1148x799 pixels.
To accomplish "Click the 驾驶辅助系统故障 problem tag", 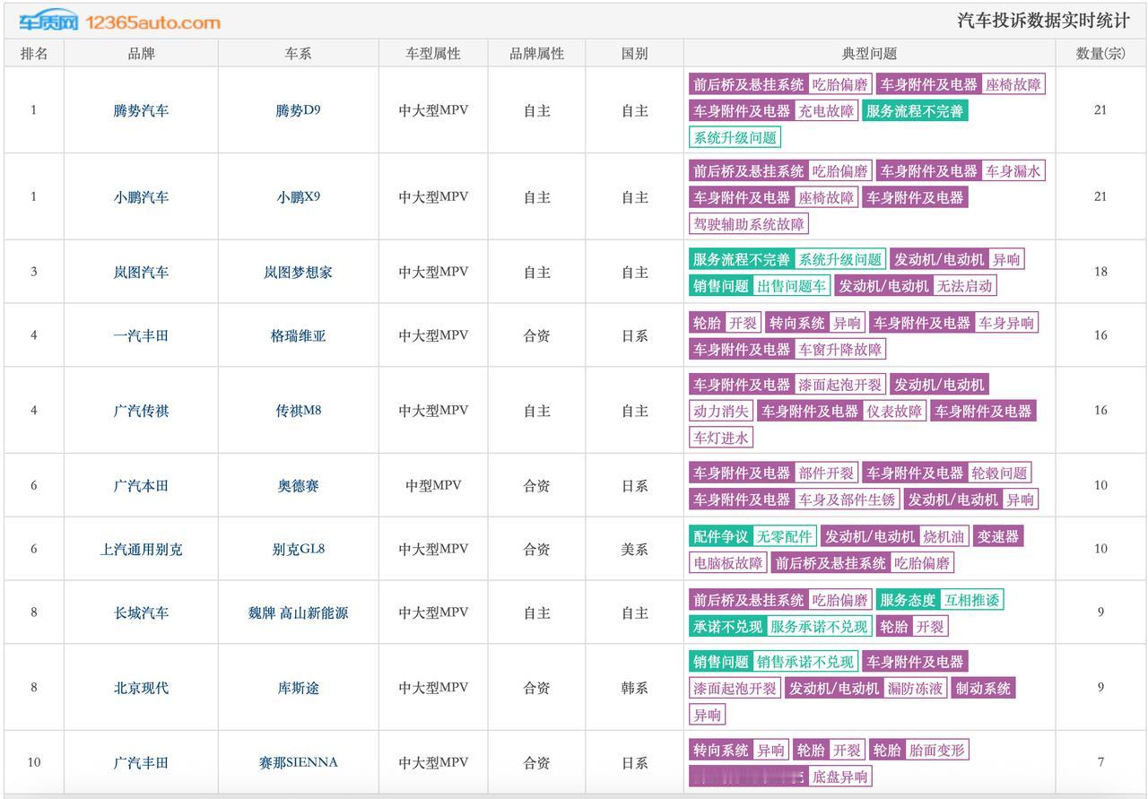I will pyautogui.click(x=748, y=224).
